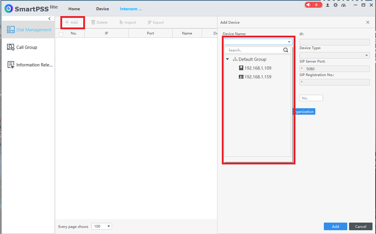Switch to the Device tab
Screen dimensions: 376x234
click(103, 9)
